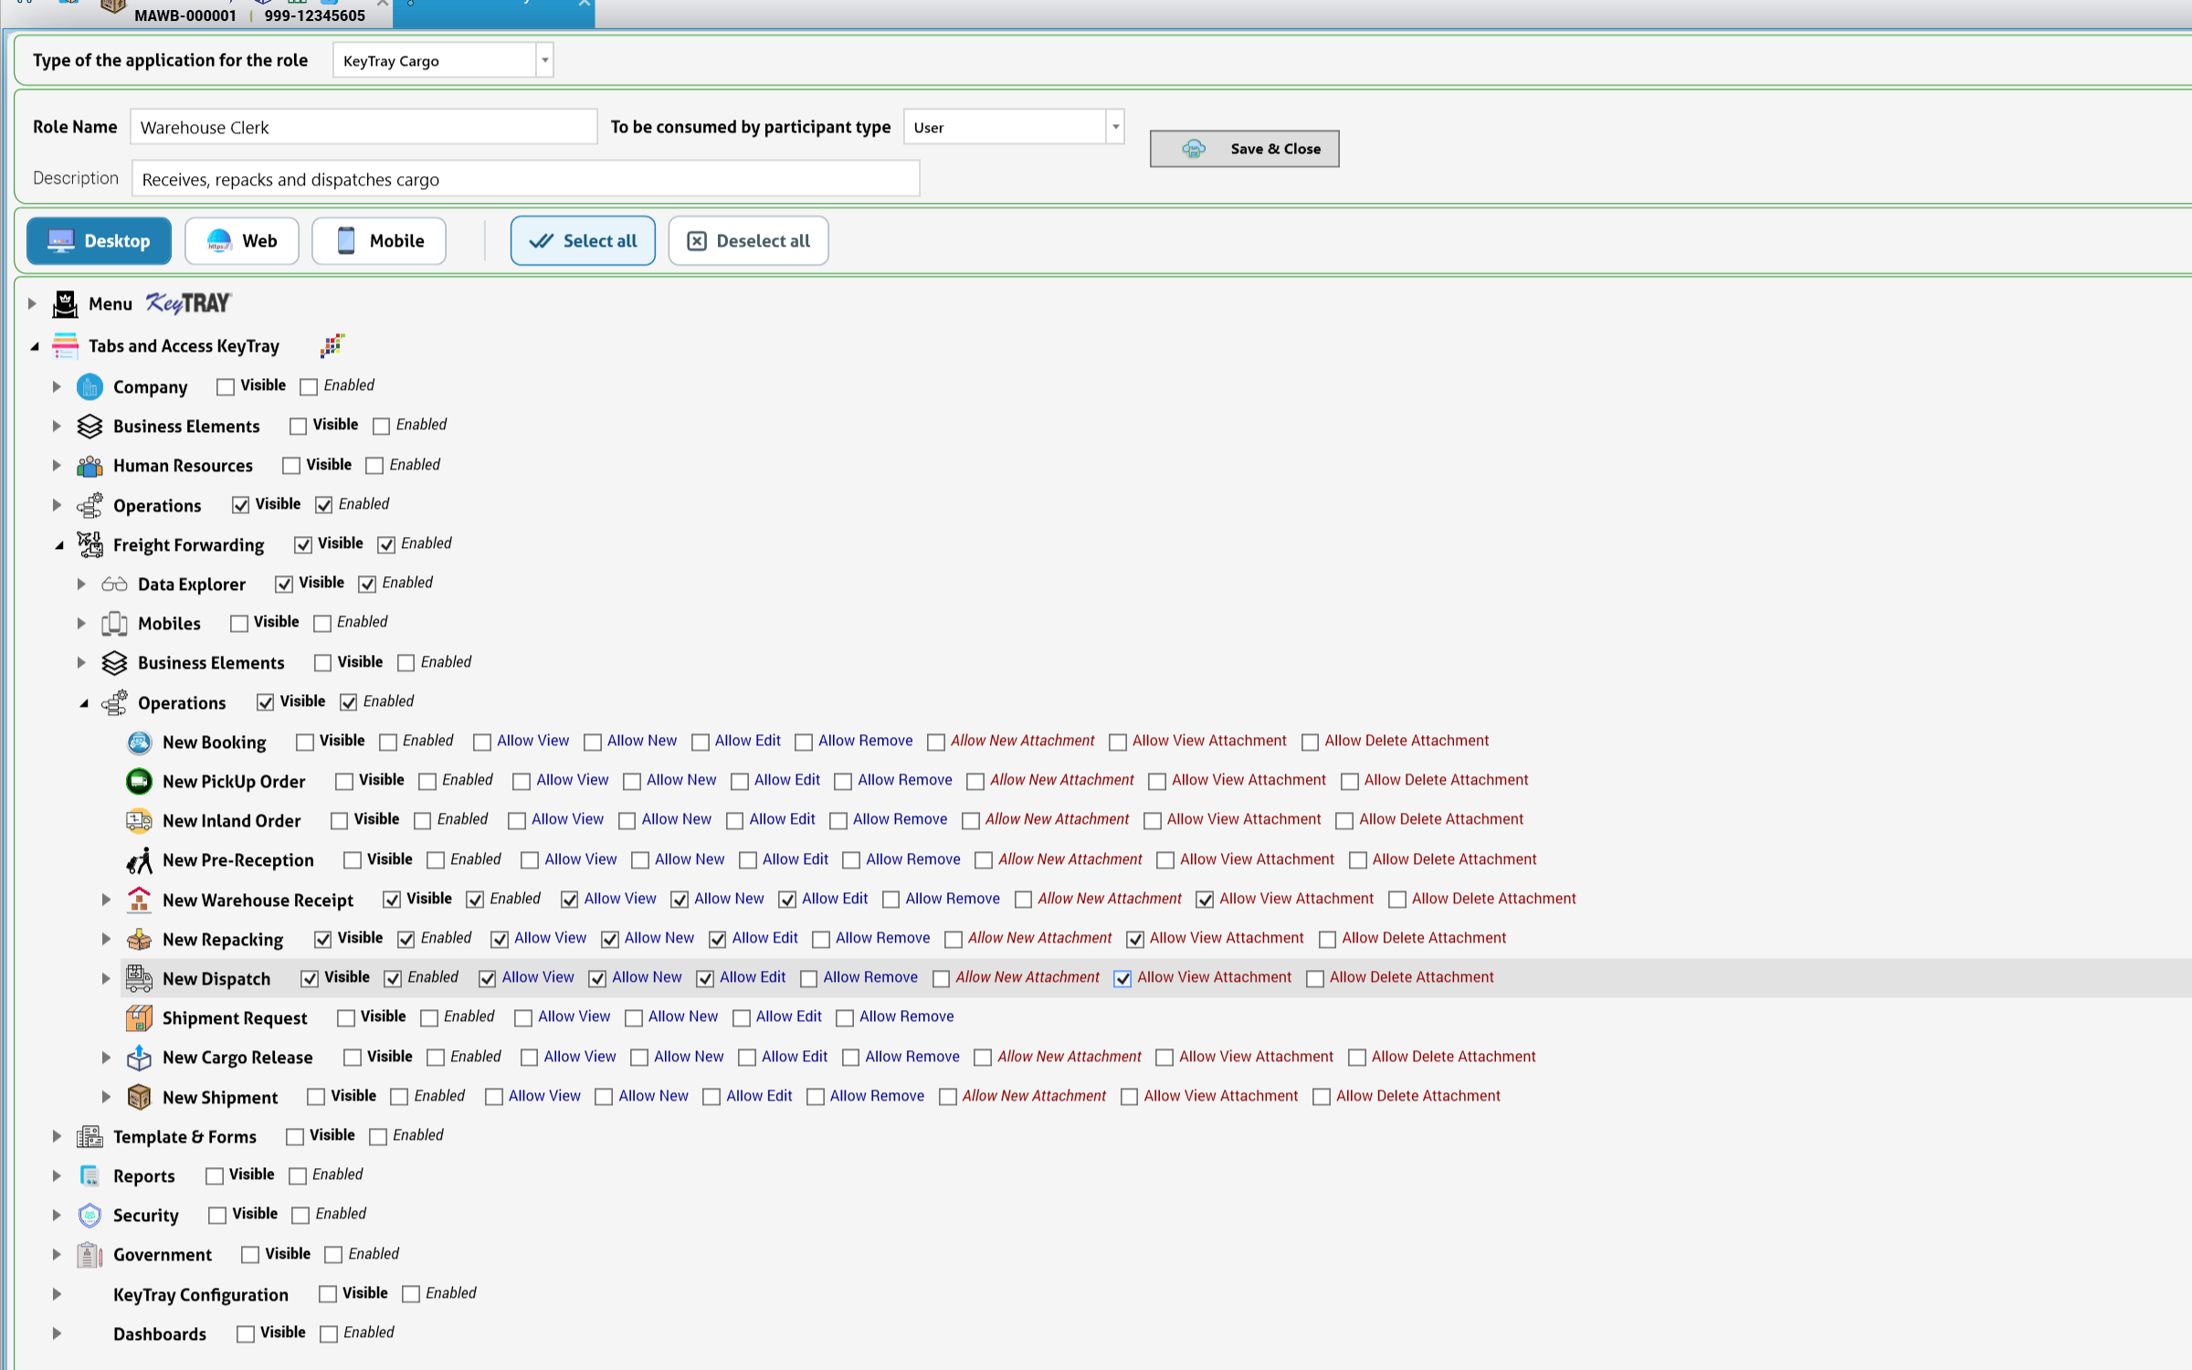Screen dimensions: 2192x1370
Task: Expand the Menu KeyTray tree node
Action: [x=31, y=303]
